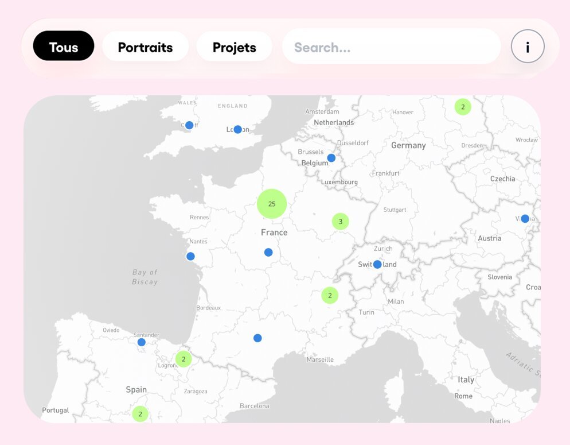Click the info 'i' button
Image resolution: width=570 pixels, height=445 pixels.
(527, 47)
